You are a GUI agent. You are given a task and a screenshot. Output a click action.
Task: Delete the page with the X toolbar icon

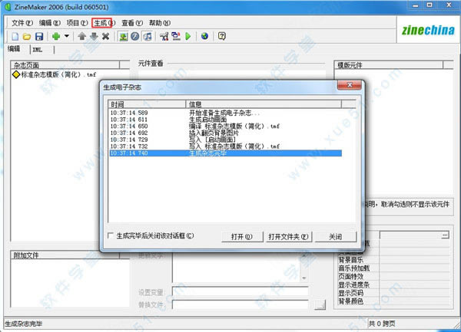(x=105, y=36)
